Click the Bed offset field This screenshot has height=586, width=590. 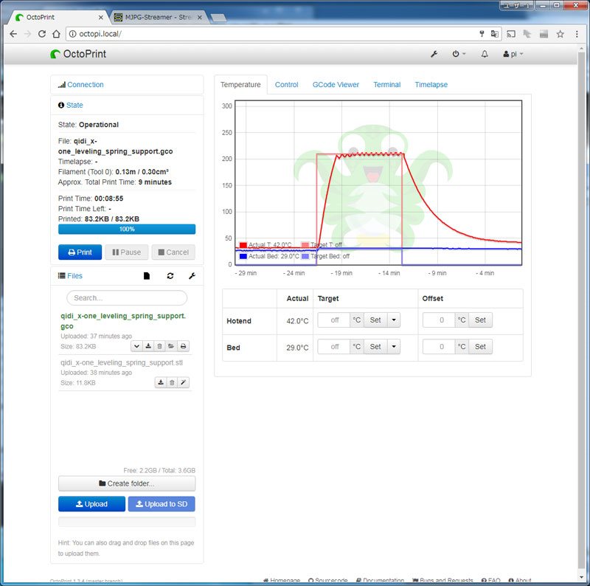tap(439, 347)
